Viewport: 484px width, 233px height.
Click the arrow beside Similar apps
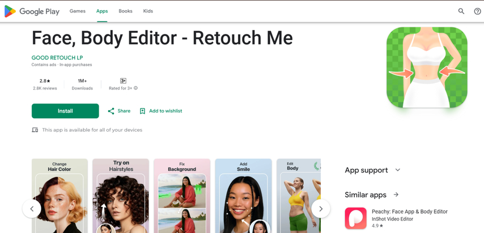(396, 195)
